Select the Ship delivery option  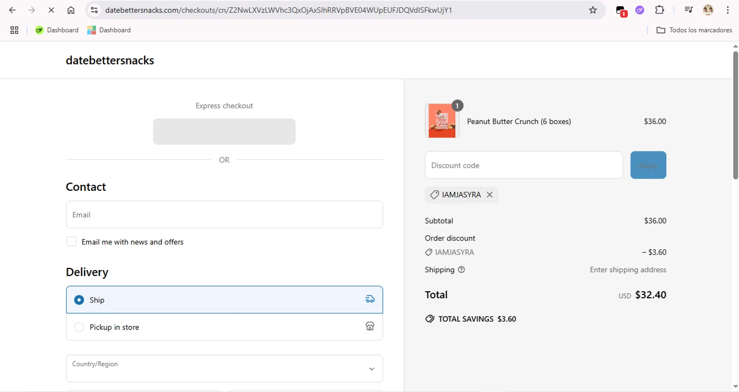tap(224, 300)
